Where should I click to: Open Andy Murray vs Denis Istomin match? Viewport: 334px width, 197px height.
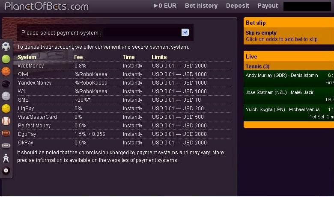289,79
